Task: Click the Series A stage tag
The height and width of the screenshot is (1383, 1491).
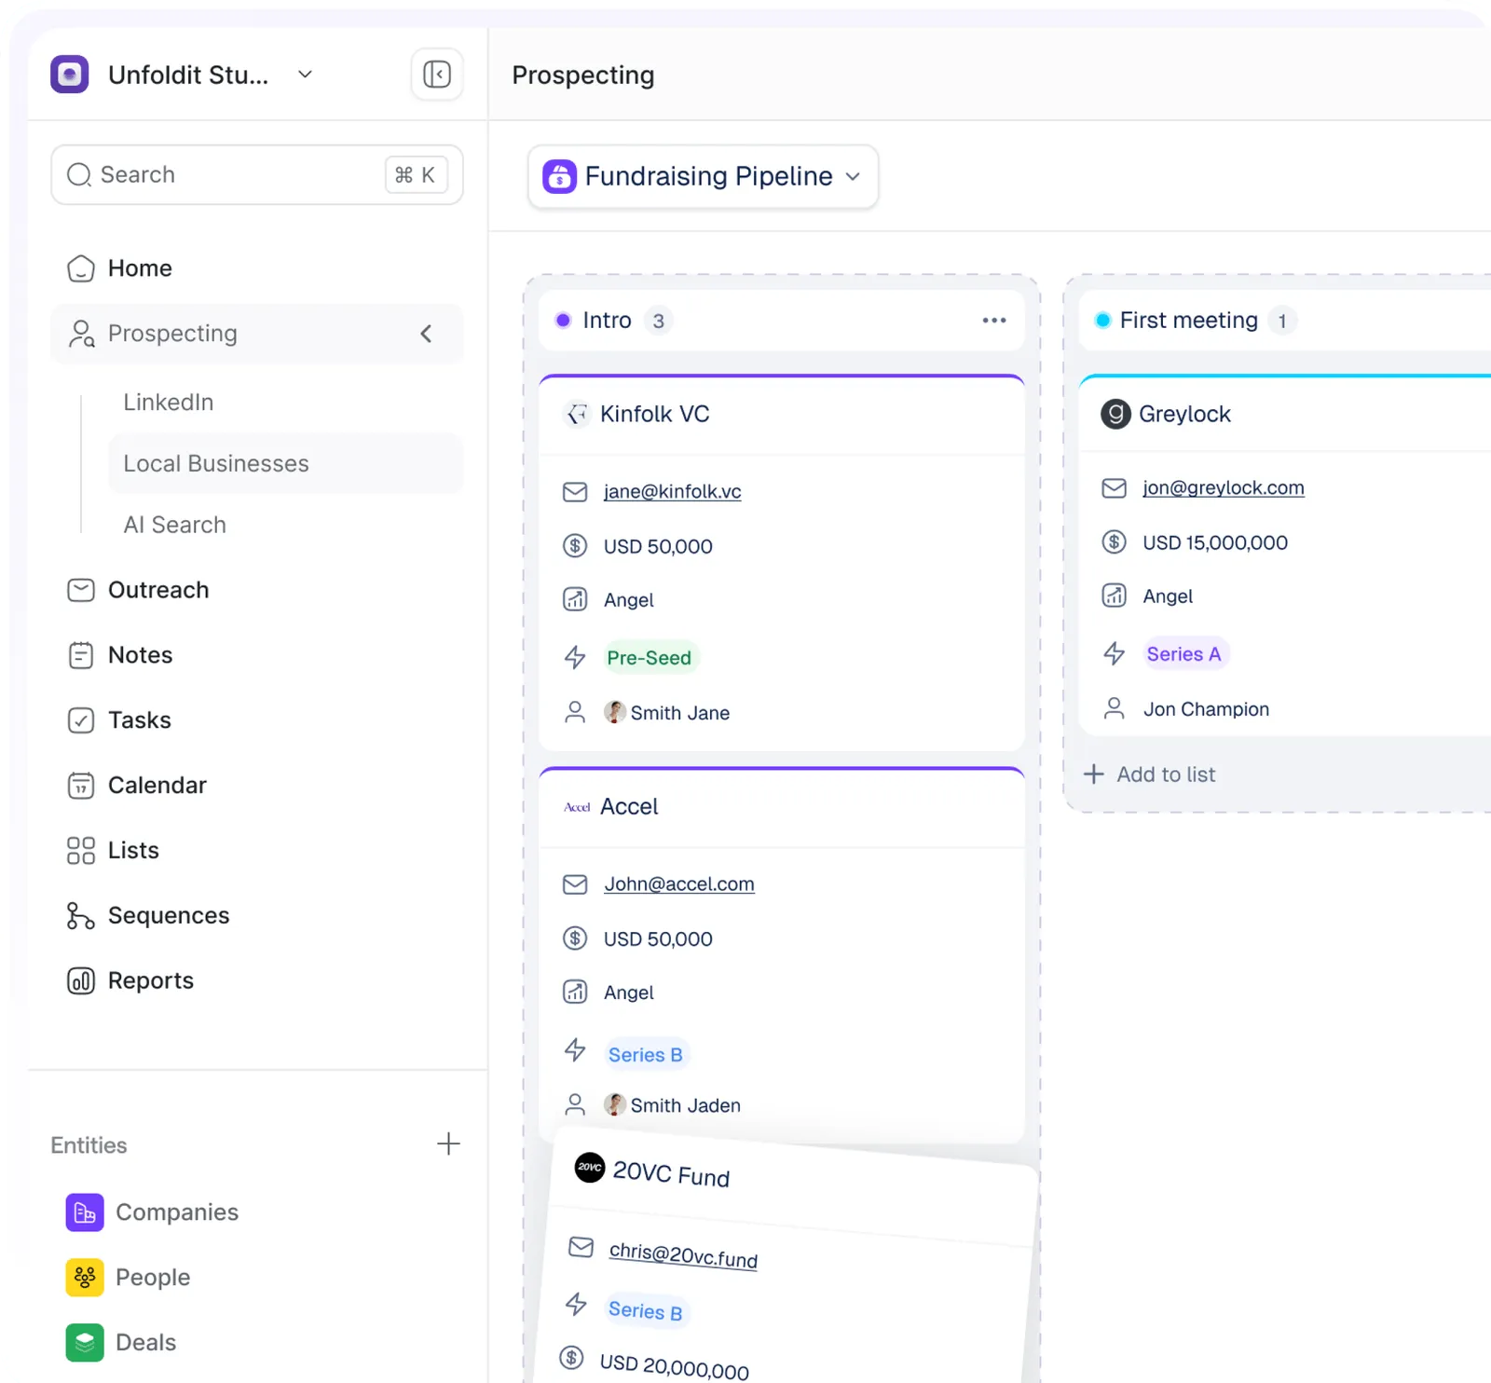Action: click(x=1184, y=654)
